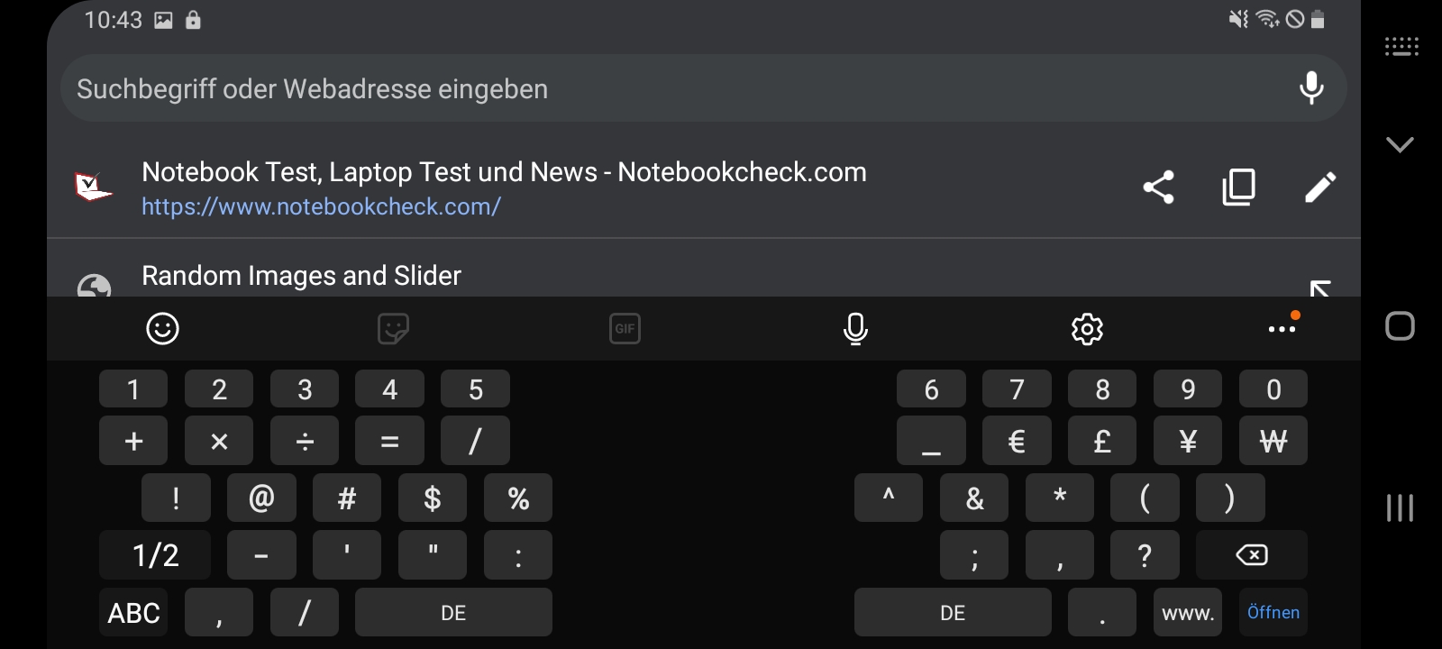Tap the keyboard voice input microphone

(855, 329)
